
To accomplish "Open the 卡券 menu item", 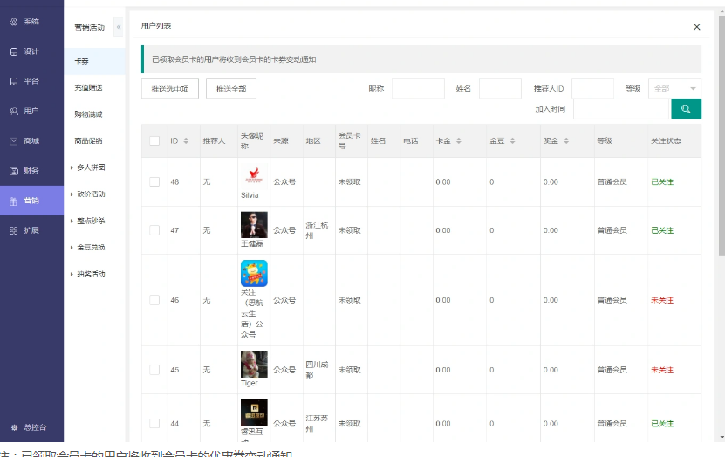I will click(94, 61).
